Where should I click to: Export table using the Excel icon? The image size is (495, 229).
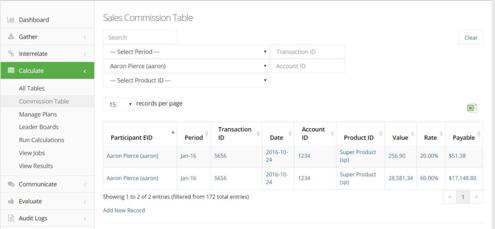click(x=472, y=108)
